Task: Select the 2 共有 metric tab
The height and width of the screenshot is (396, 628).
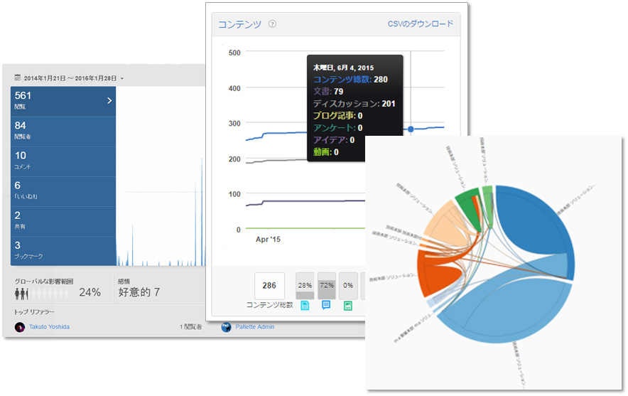Action: 63,220
